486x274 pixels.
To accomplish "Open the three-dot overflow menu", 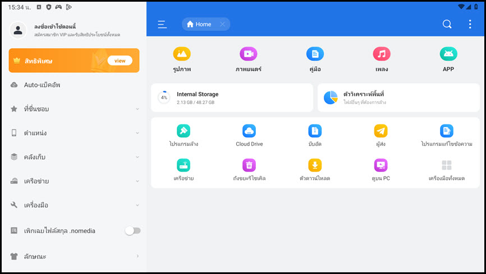I will [470, 24].
